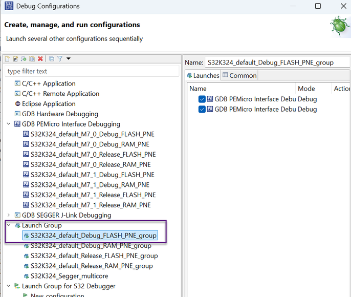Uncheck the second GDB PEMicro launch entry
Image resolution: width=351 pixels, height=297 pixels.
(x=202, y=109)
